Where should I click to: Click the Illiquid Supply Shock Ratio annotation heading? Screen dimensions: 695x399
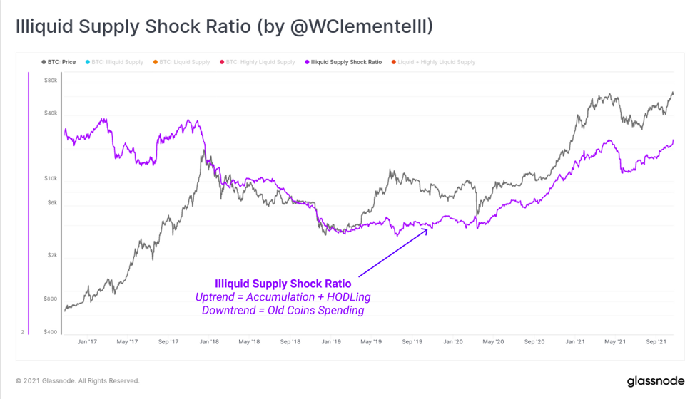[283, 284]
